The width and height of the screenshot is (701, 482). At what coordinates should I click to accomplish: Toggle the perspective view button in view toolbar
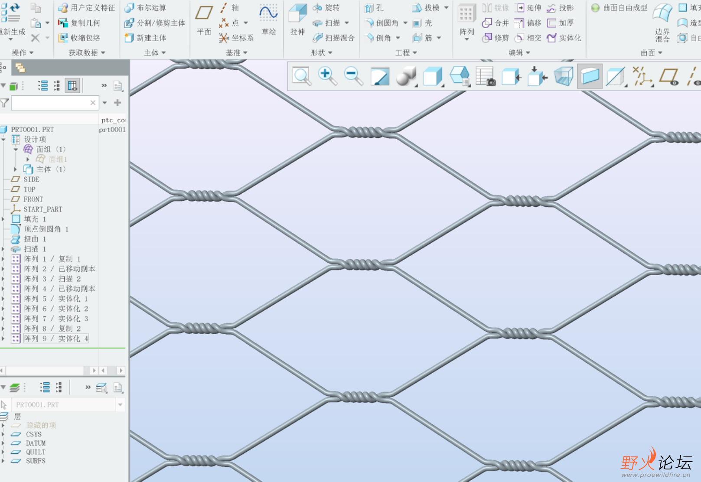[x=564, y=76]
